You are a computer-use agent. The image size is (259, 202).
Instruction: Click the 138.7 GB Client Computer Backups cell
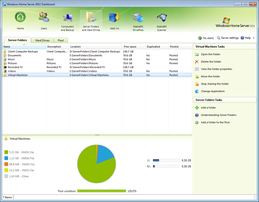128,52
